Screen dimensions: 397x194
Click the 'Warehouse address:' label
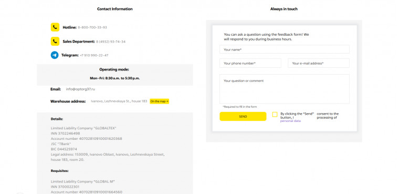(x=68, y=101)
